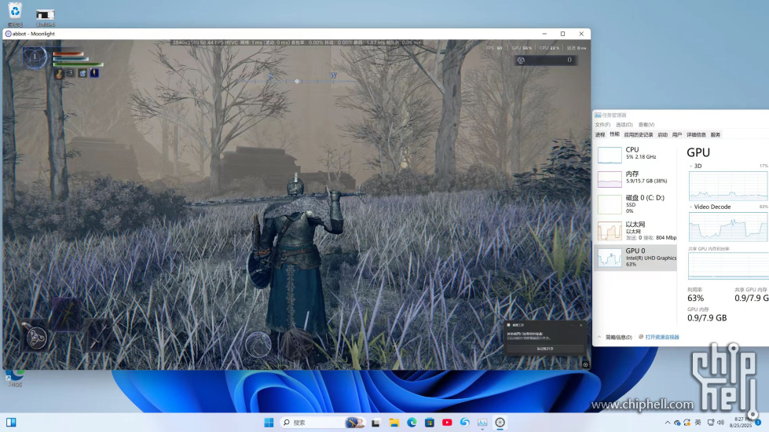769x432 pixels.
Task: Select the 以太网 Ethernet entry
Action: pos(636,230)
